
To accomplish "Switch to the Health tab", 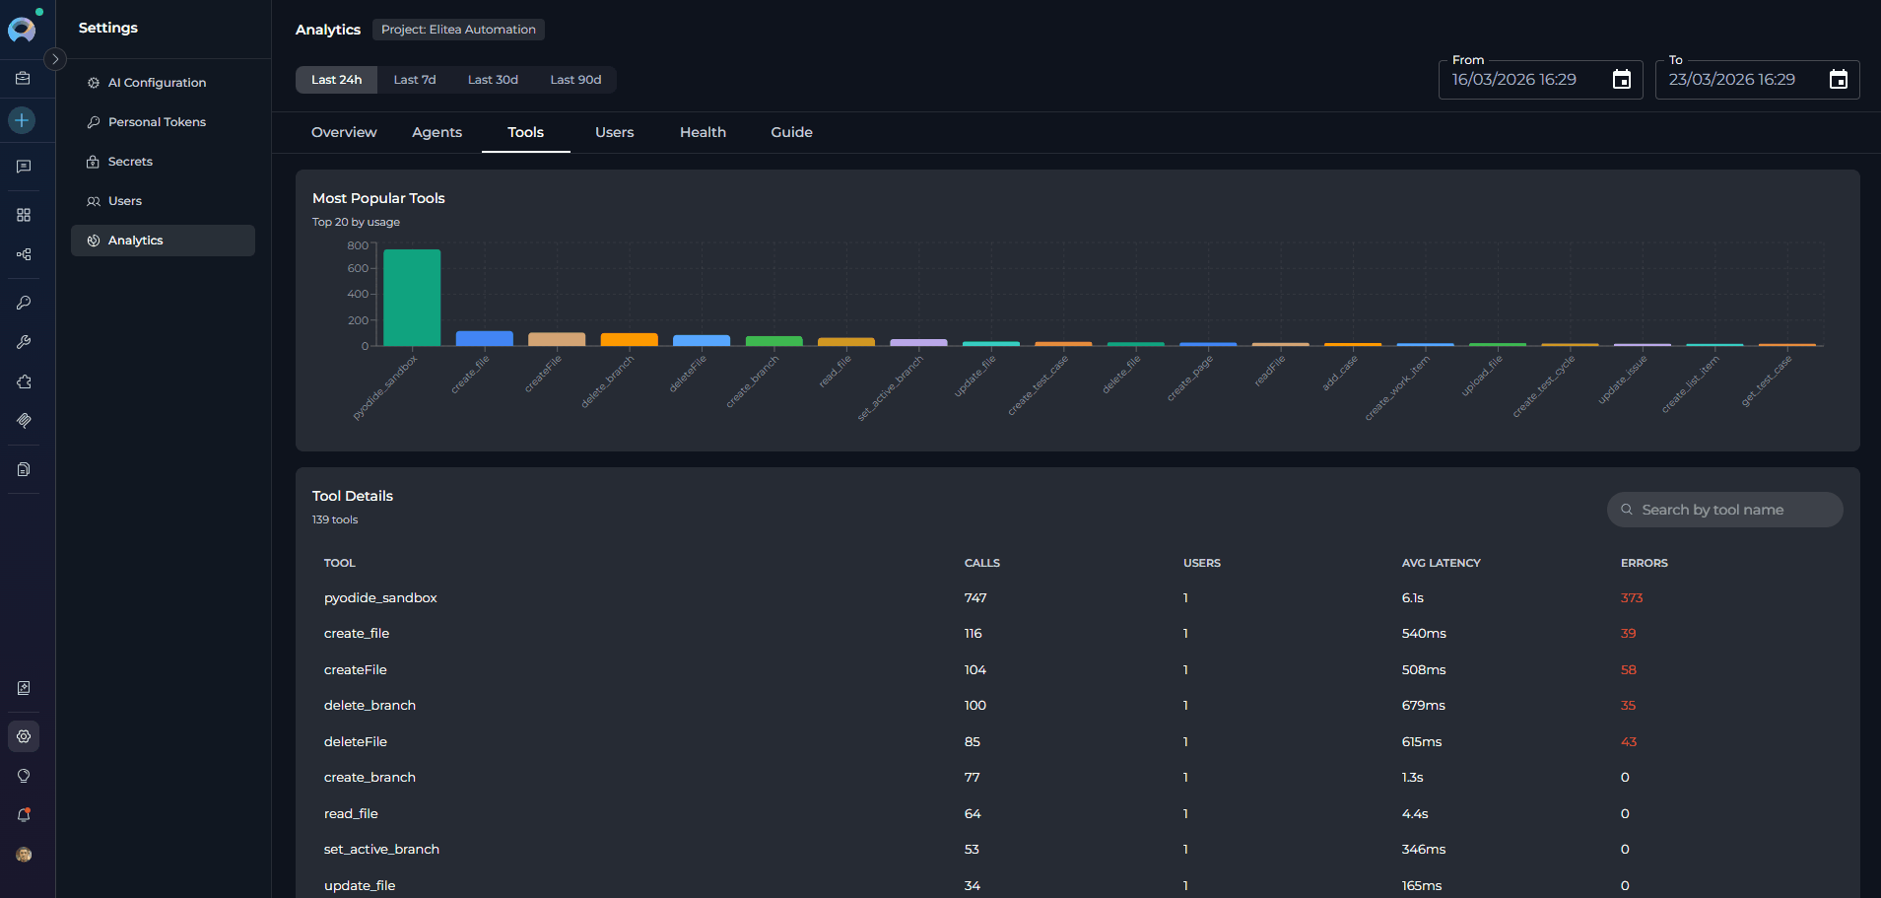I will point(702,131).
